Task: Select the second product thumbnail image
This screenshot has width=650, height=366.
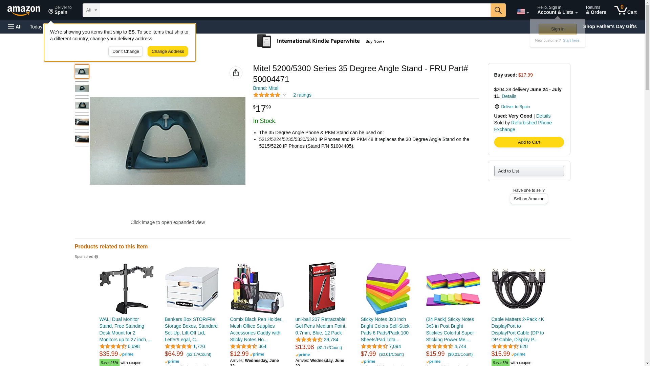Action: [x=82, y=88]
